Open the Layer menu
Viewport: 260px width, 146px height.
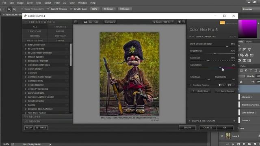pos(30,3)
